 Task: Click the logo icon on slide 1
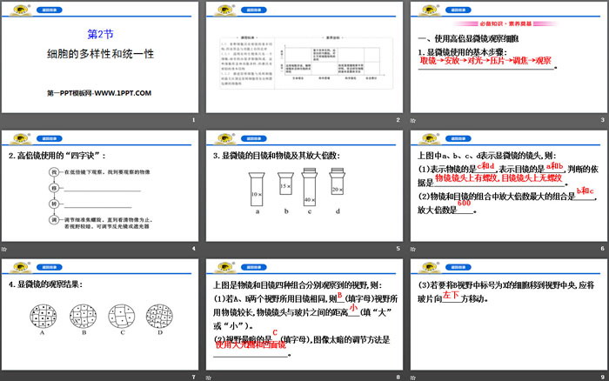click(x=20, y=10)
